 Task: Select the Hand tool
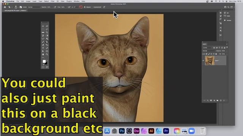(43, 54)
